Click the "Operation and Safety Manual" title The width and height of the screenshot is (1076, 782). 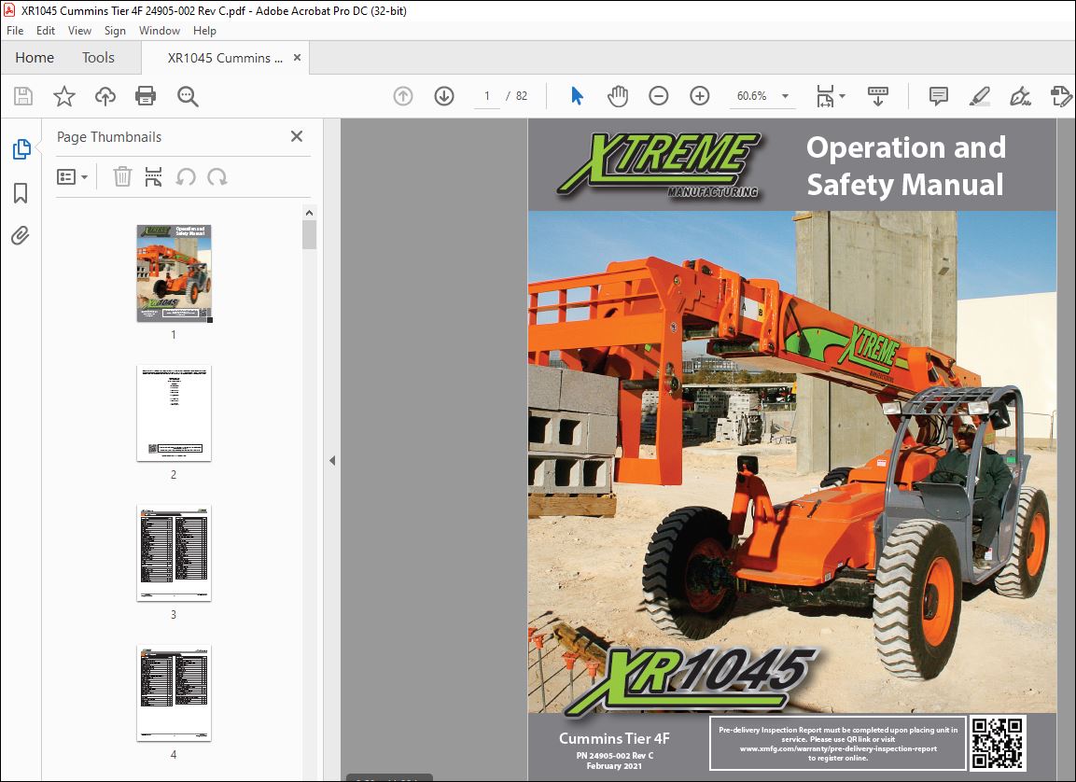pyautogui.click(x=906, y=166)
